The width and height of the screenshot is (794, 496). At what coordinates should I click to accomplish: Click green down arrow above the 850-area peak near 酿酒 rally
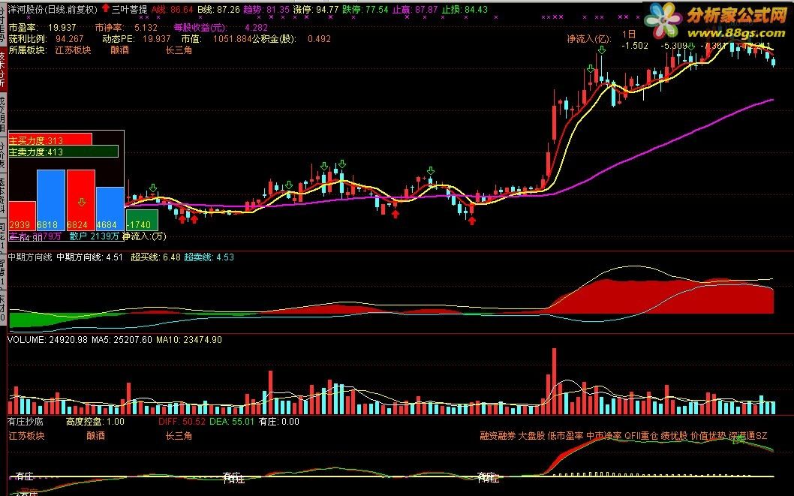pyautogui.click(x=431, y=170)
